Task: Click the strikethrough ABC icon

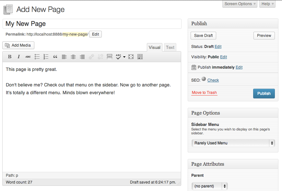Action: click(28, 57)
